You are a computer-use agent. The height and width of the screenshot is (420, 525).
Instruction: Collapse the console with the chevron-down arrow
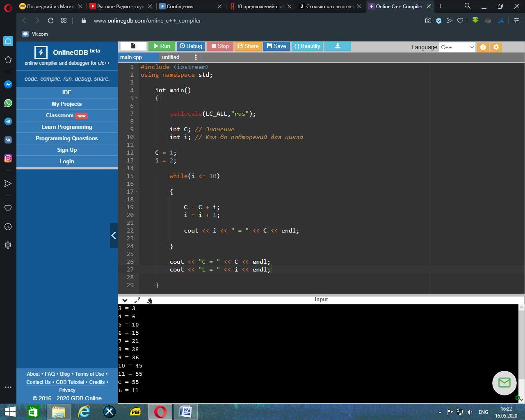pyautogui.click(x=125, y=300)
